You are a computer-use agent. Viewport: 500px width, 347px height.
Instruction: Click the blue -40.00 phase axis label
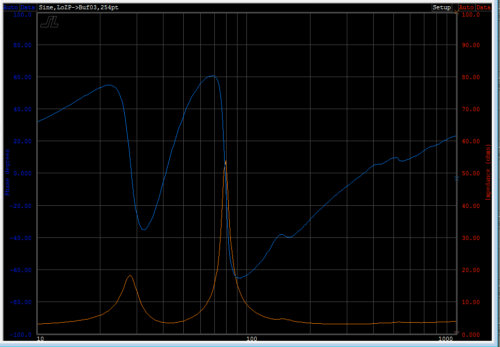click(x=21, y=238)
